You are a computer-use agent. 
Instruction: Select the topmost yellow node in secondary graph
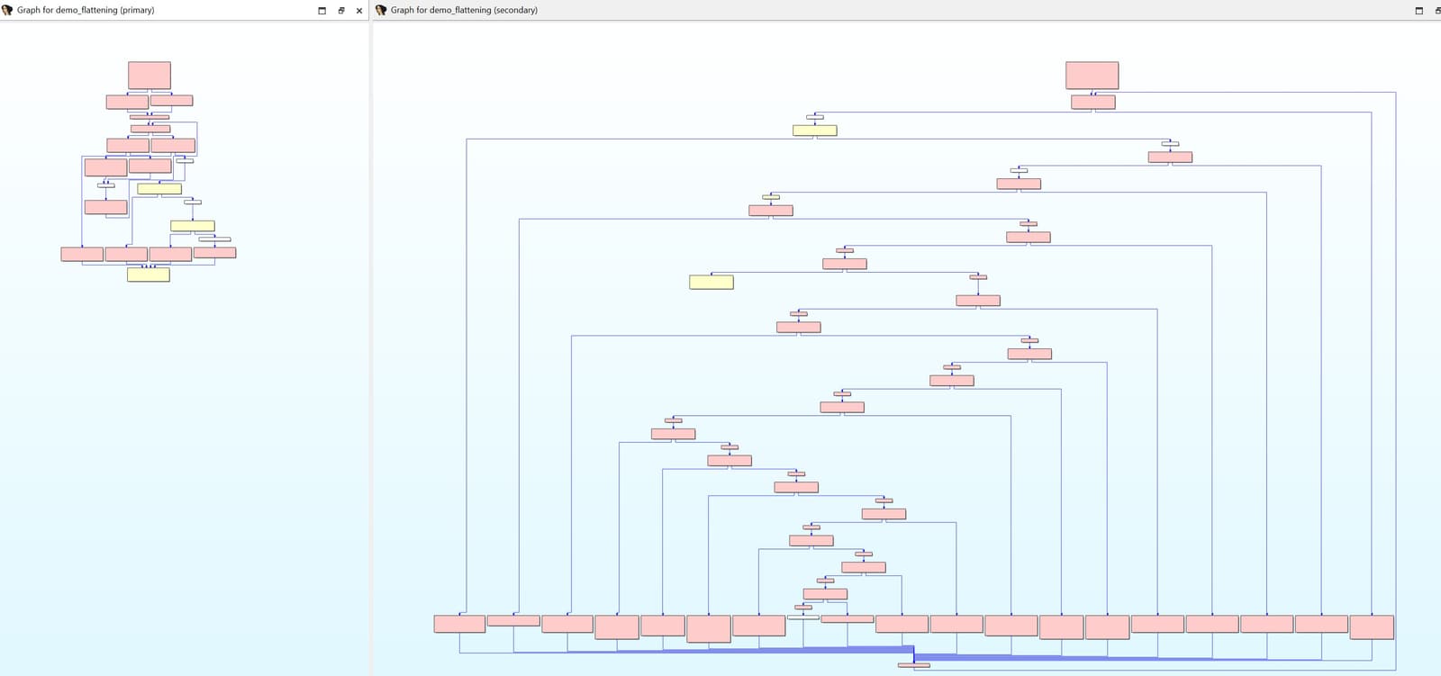click(815, 131)
